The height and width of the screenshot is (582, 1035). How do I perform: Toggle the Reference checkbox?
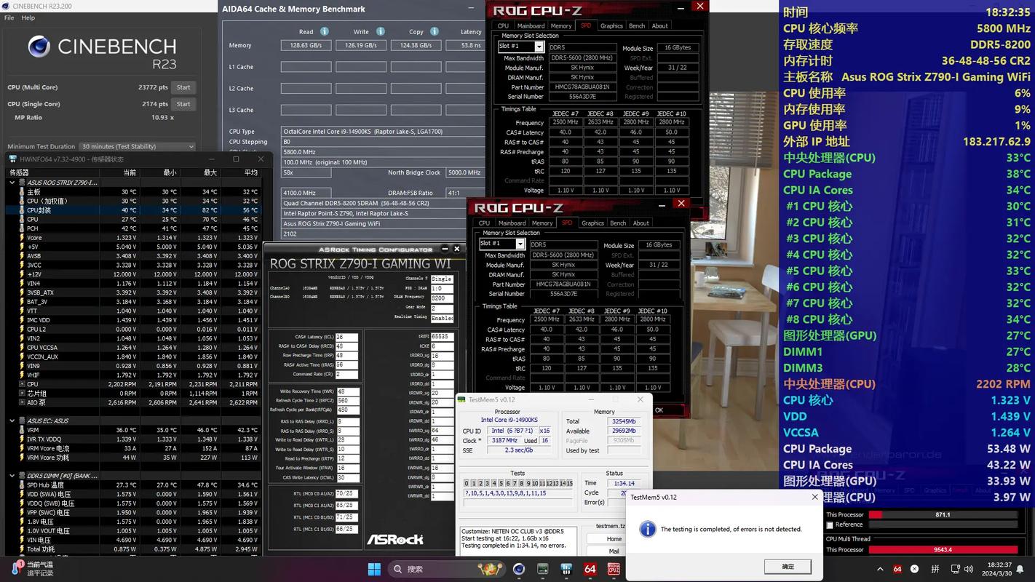click(830, 525)
